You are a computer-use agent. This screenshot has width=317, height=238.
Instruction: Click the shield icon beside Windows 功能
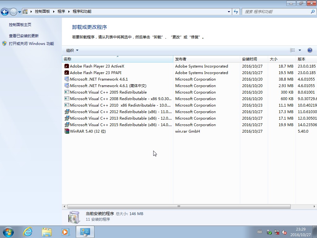[x=4, y=43]
